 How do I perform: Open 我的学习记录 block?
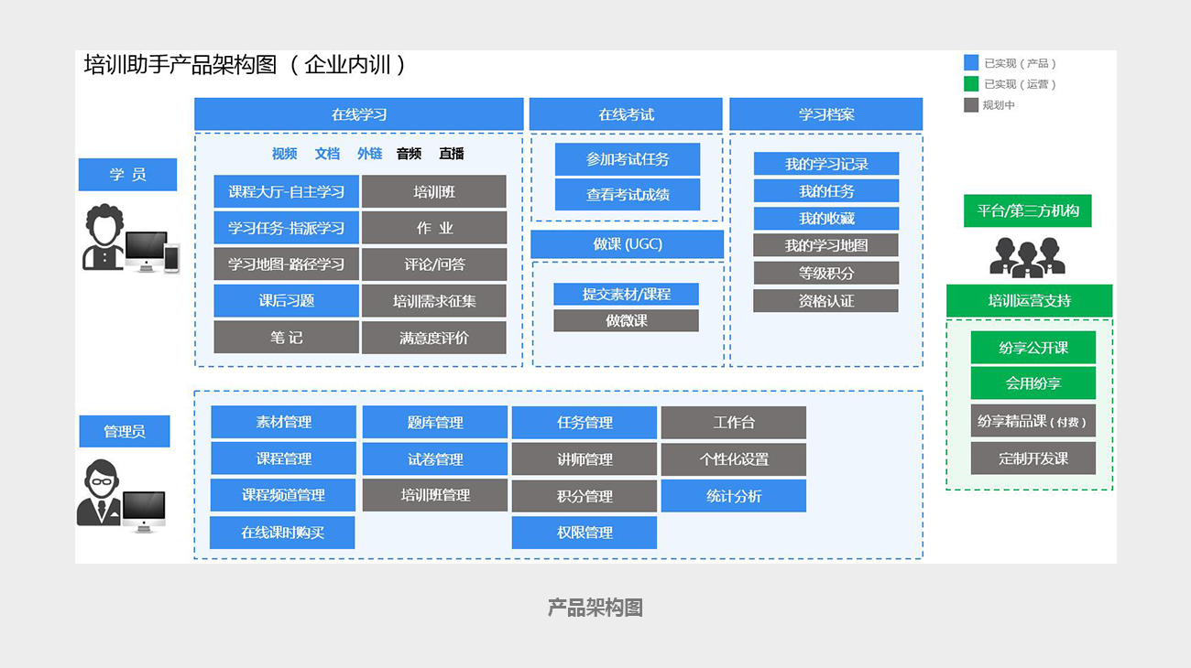[826, 164]
